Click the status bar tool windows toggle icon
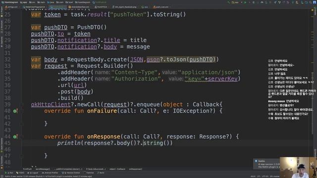Viewport: 317px width, 178px height. [1, 177]
